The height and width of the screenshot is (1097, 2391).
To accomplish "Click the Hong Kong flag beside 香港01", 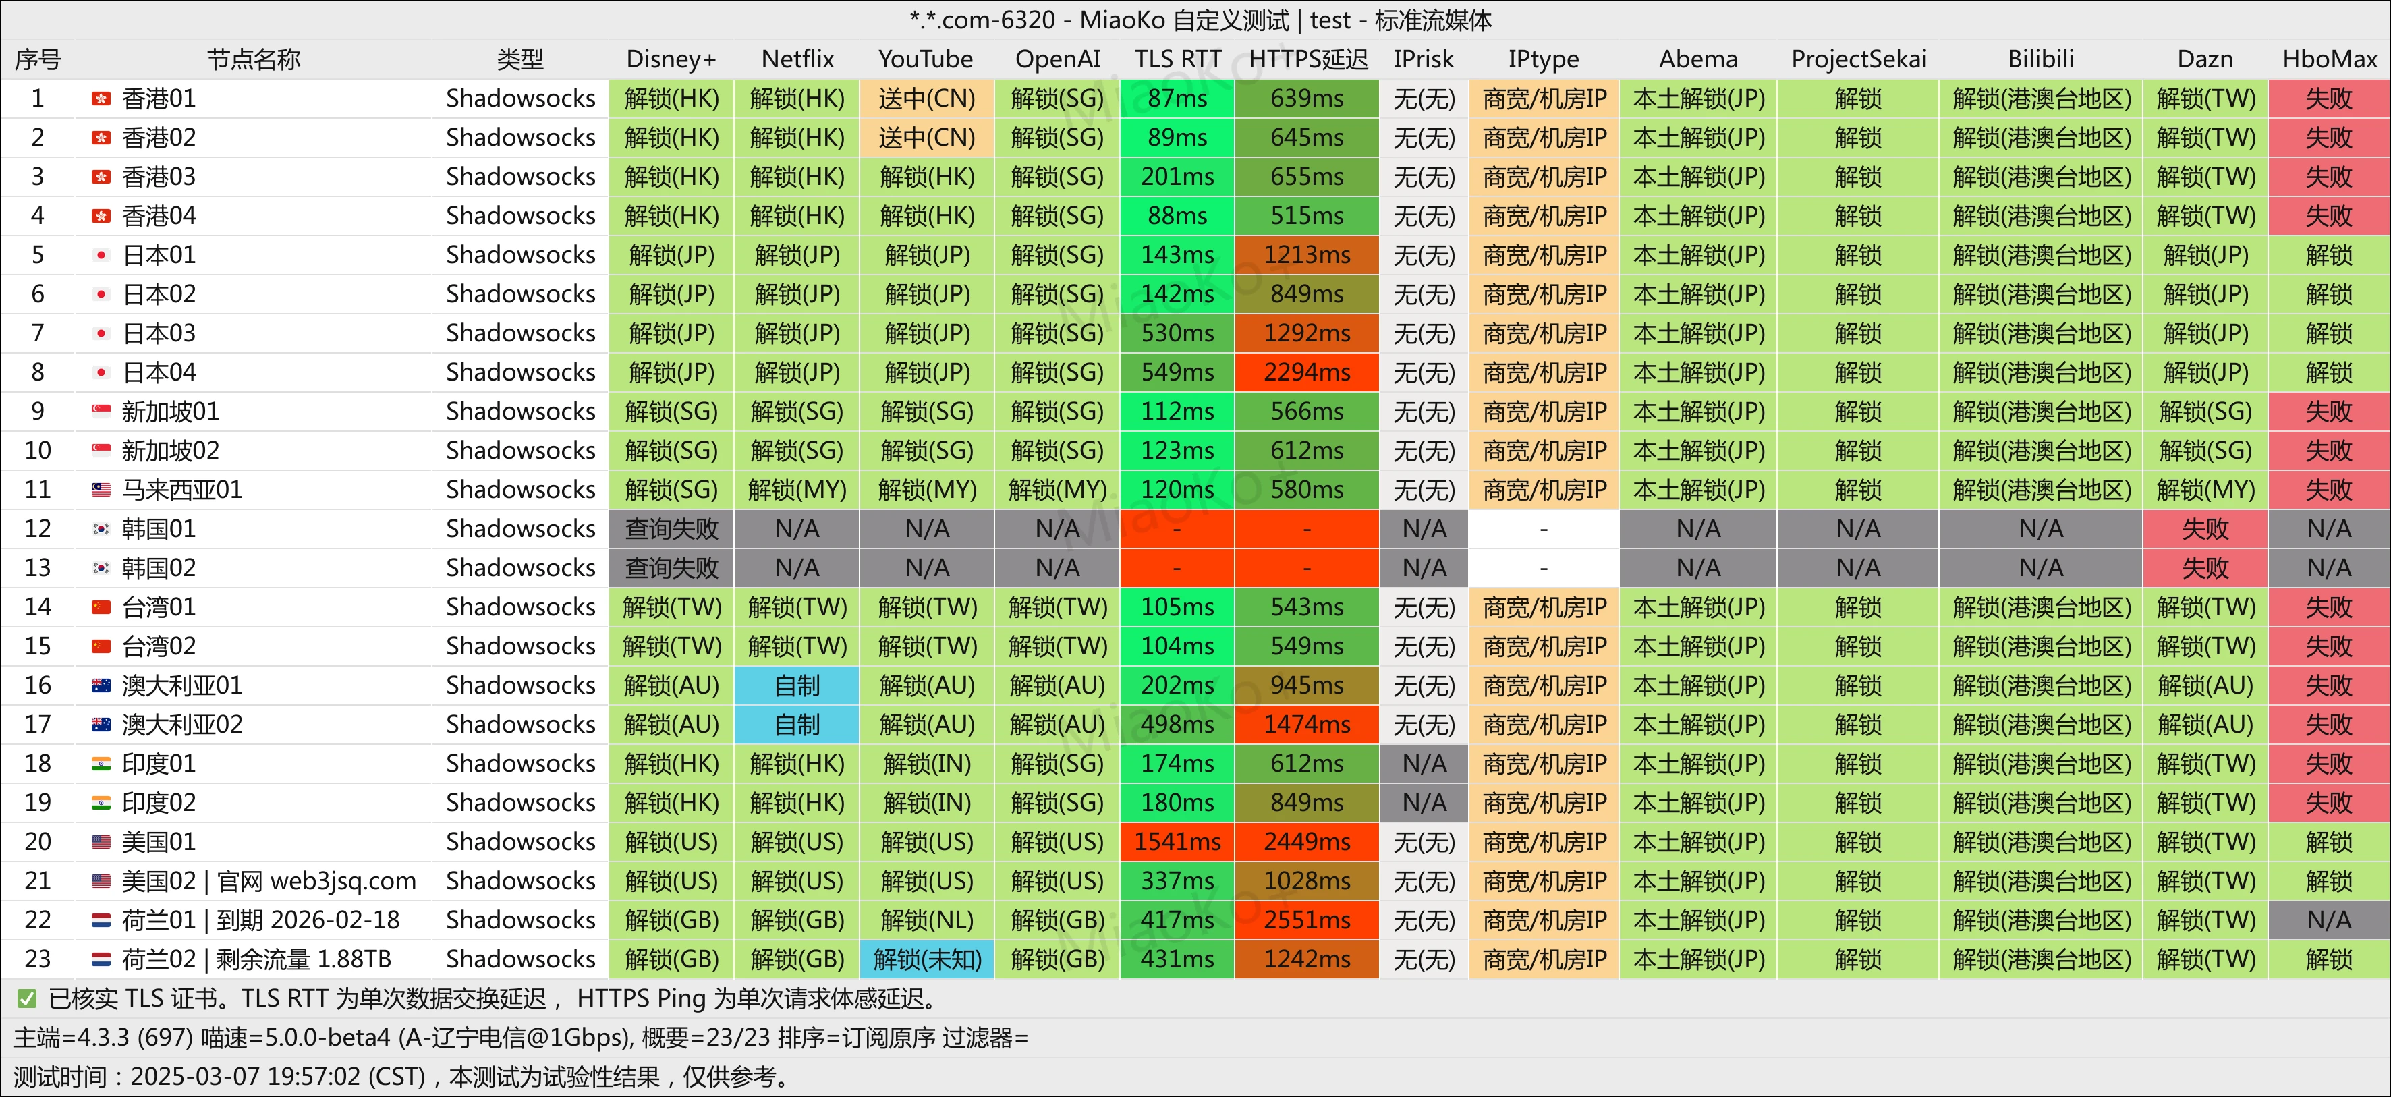I will coord(101,99).
